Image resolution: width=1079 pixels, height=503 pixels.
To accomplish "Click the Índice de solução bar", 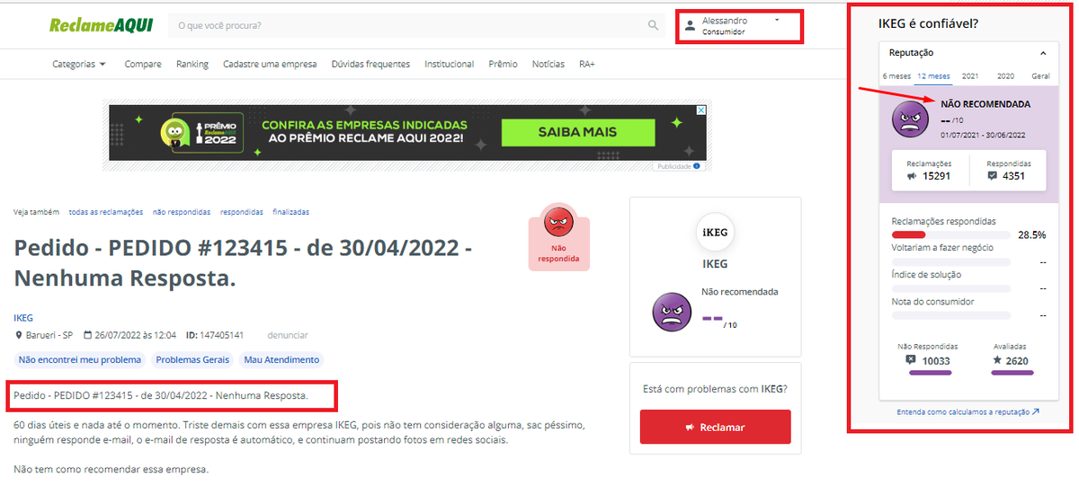I will 950,288.
